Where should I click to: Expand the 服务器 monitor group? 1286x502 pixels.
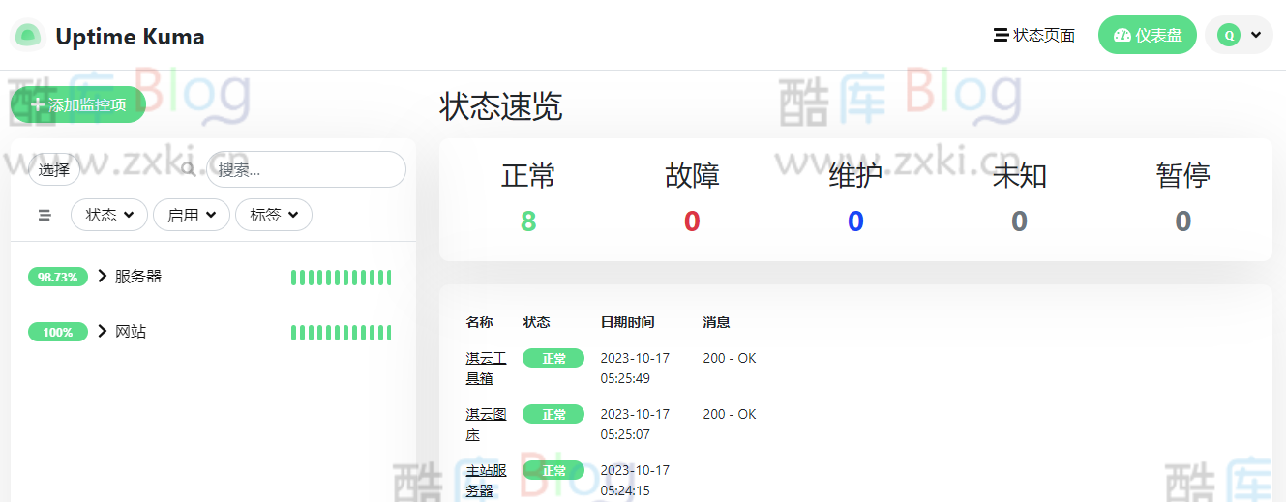coord(103,276)
